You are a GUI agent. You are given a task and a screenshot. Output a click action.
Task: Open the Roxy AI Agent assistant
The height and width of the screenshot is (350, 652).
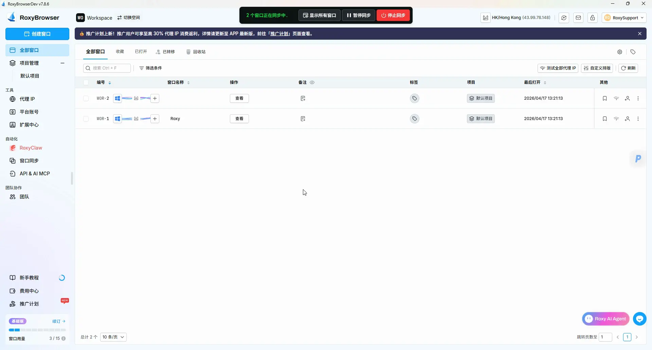pyautogui.click(x=606, y=319)
